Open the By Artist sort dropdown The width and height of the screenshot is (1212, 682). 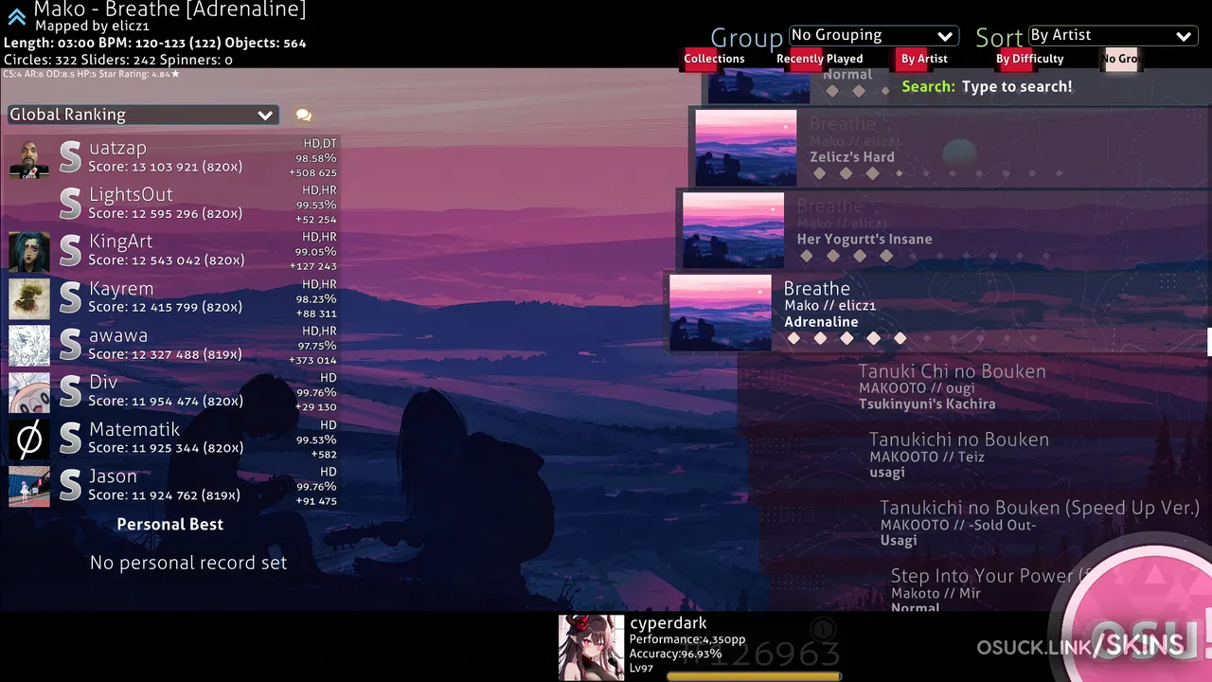coord(1113,36)
